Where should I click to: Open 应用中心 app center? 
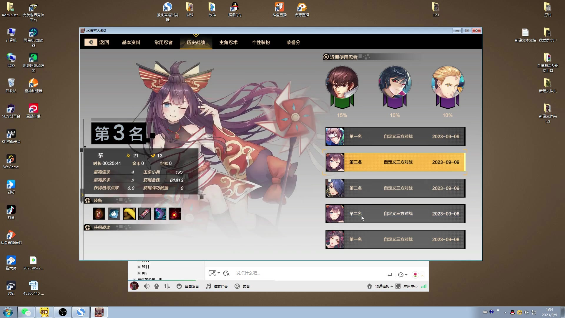click(406, 286)
